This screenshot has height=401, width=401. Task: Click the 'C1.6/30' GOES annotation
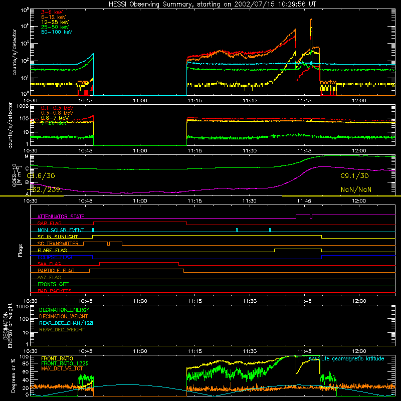click(x=41, y=176)
